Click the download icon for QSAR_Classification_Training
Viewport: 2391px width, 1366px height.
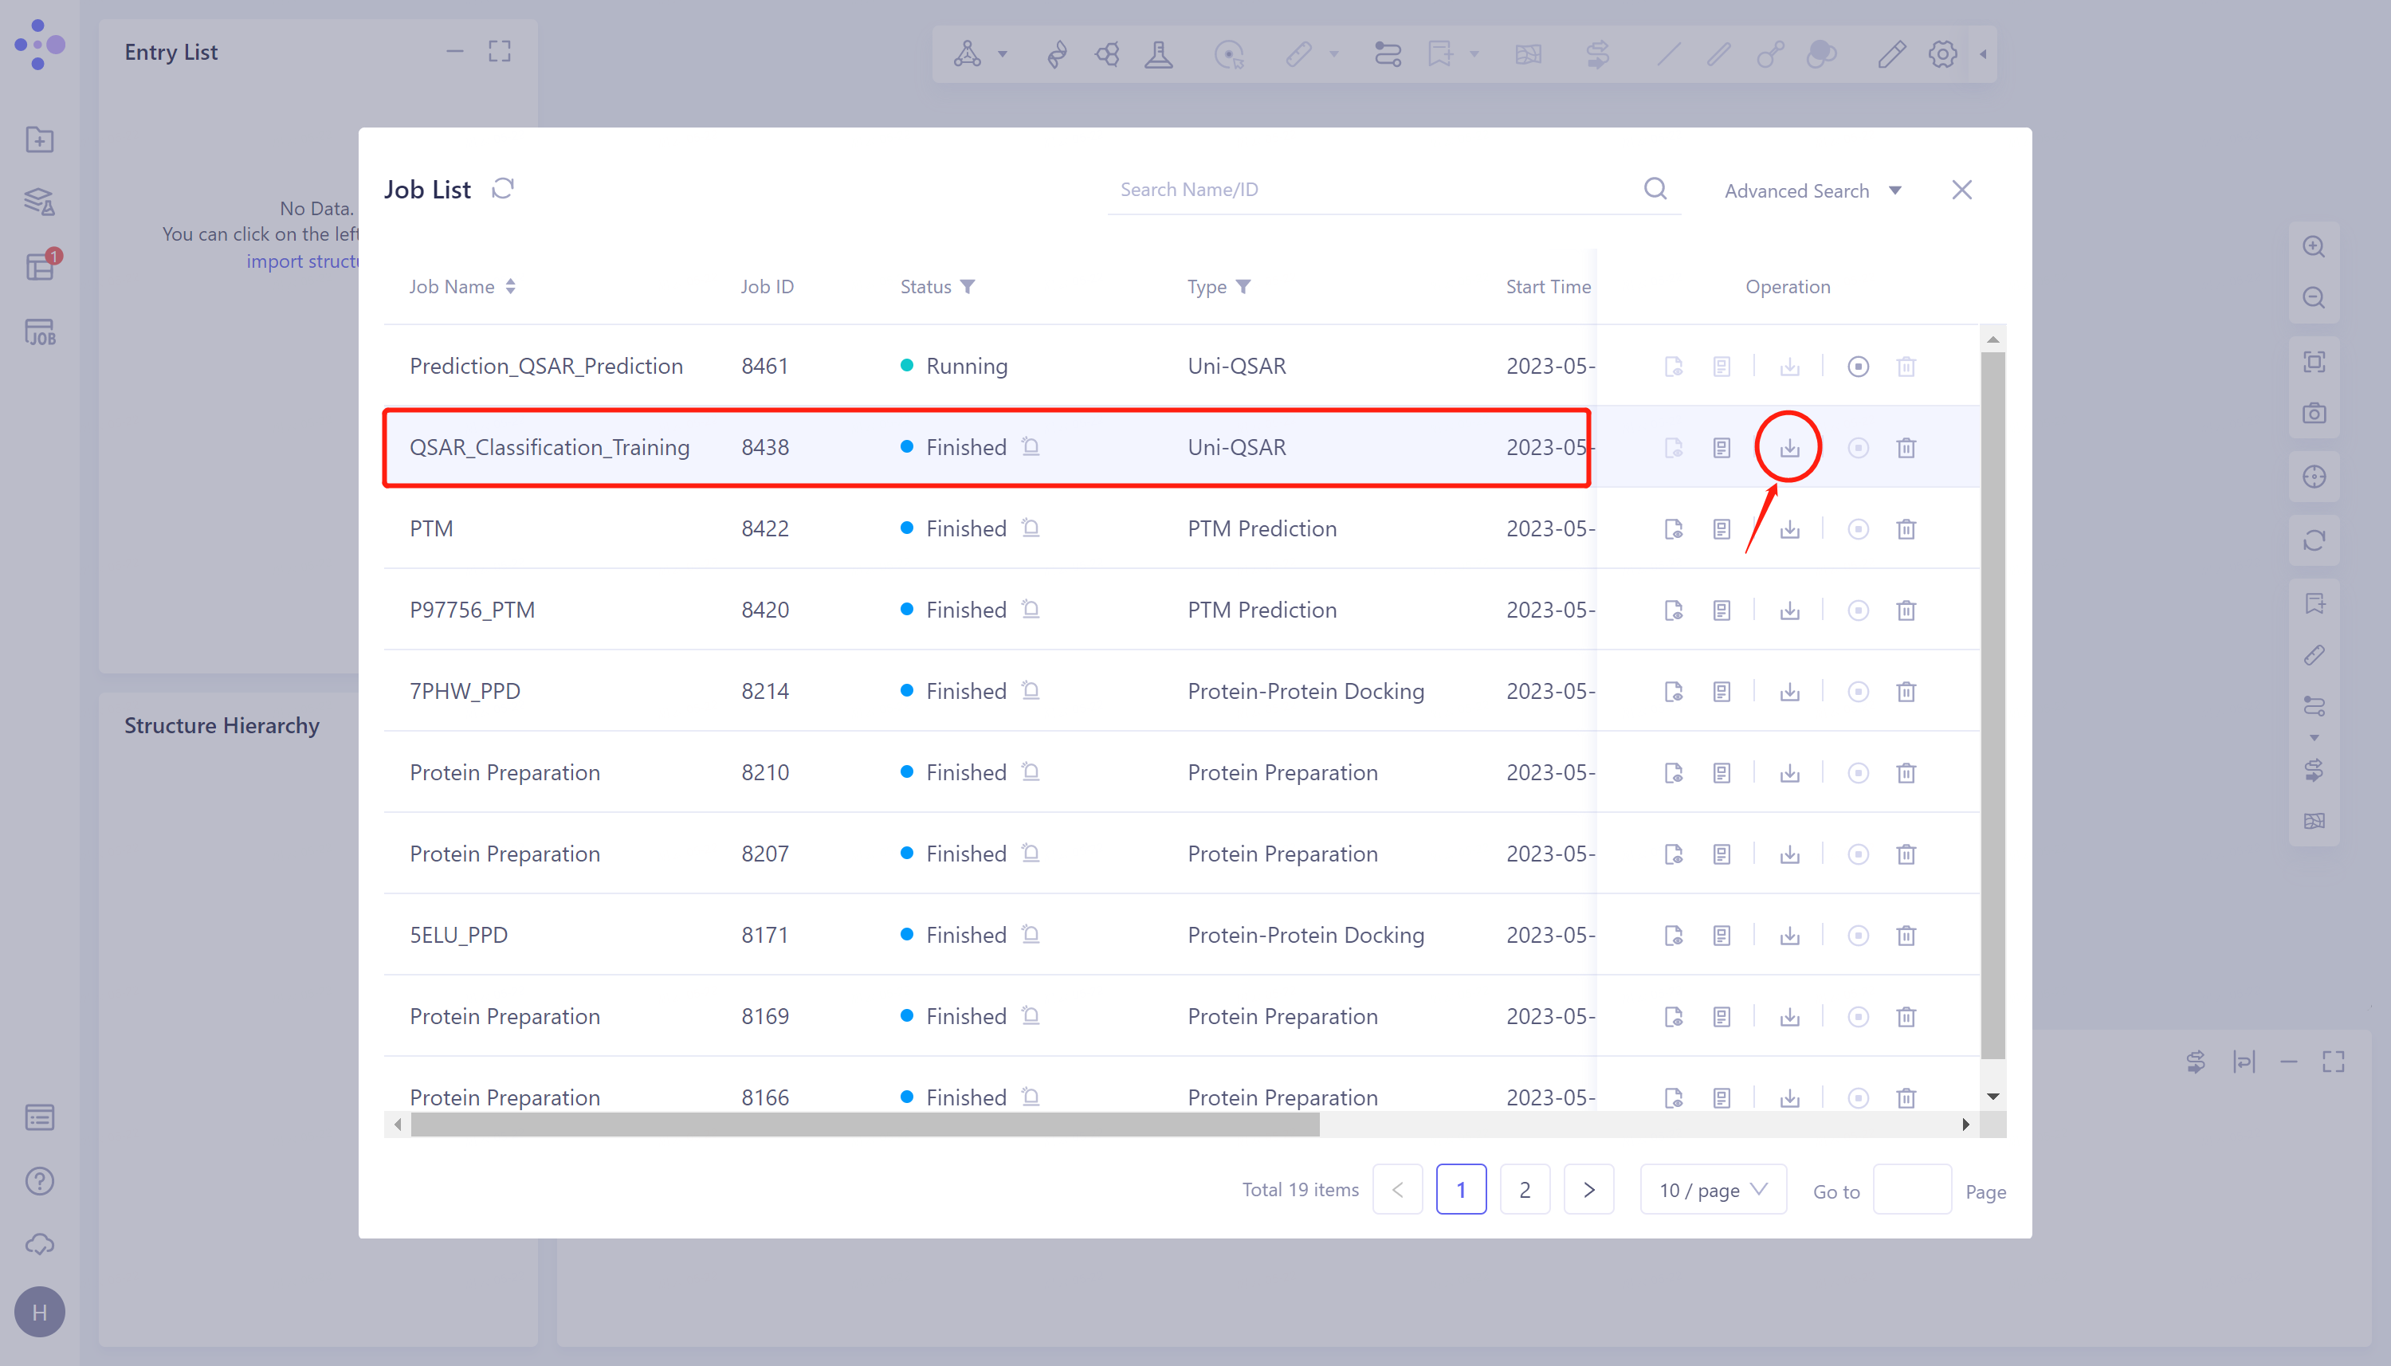(1790, 446)
